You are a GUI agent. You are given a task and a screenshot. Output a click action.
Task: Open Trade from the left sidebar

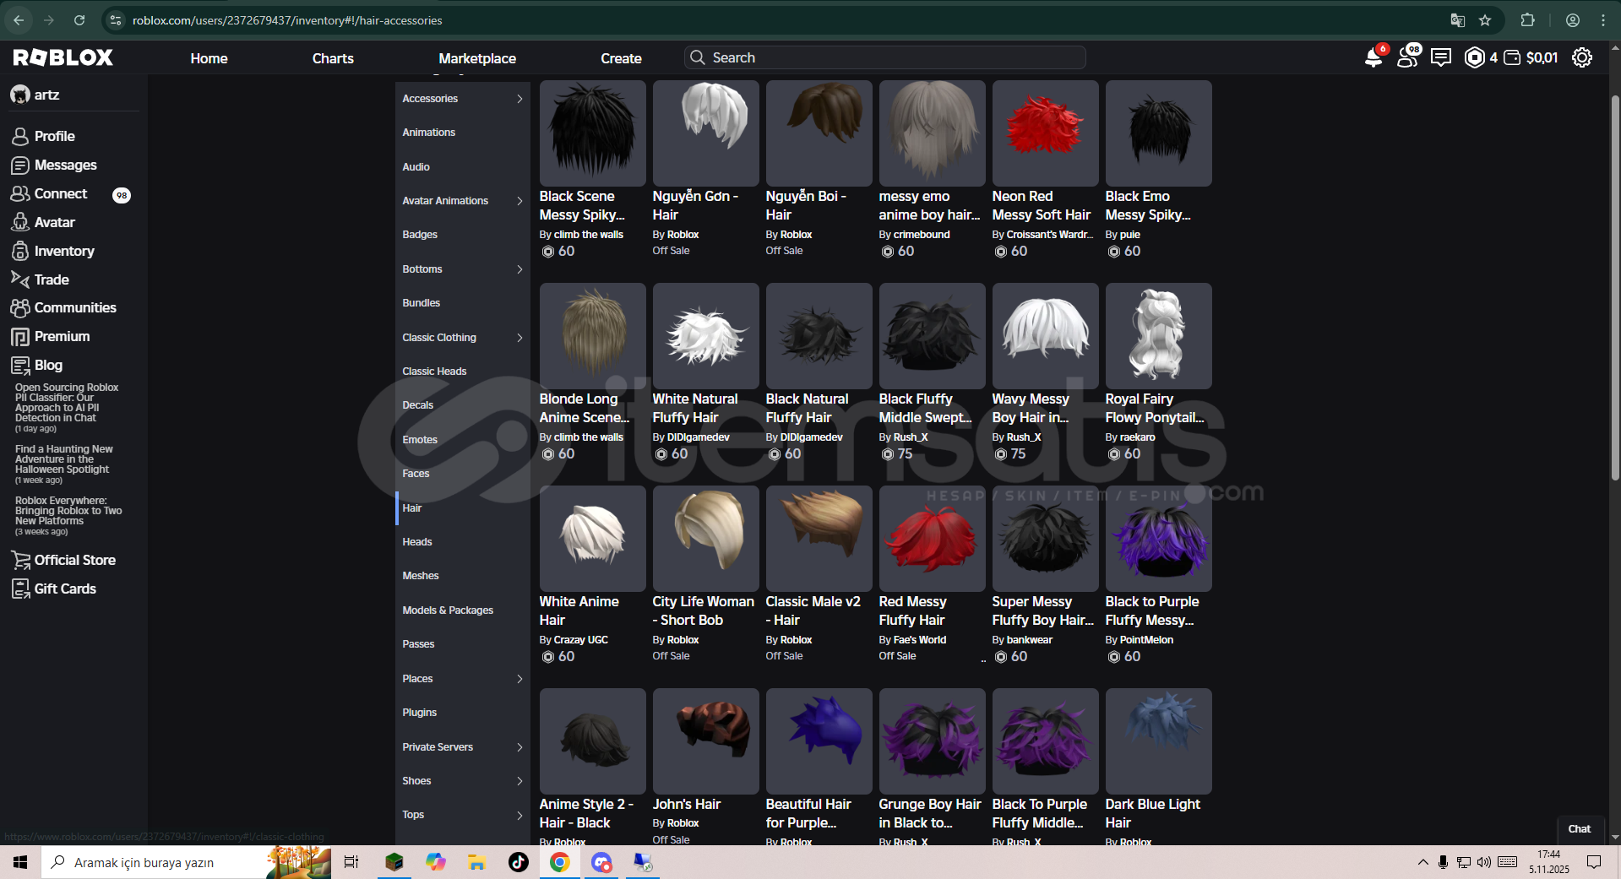pos(52,279)
